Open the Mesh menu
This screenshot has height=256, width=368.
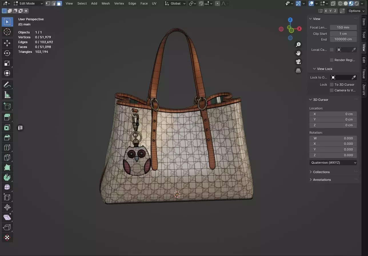pyautogui.click(x=106, y=3)
